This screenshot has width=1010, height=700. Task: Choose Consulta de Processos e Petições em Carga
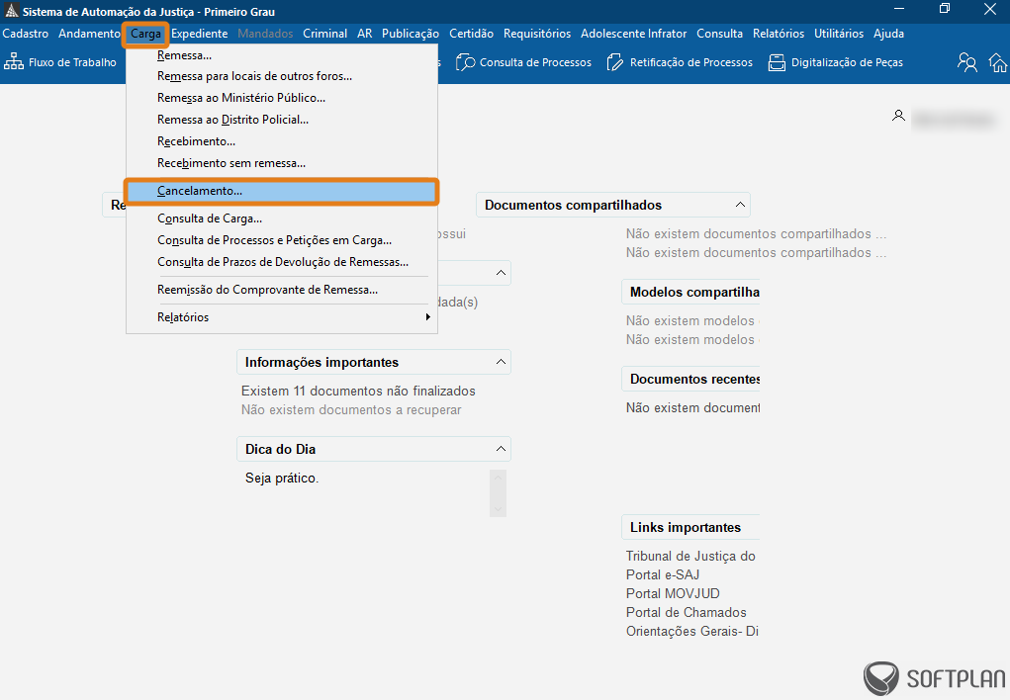pos(282,240)
